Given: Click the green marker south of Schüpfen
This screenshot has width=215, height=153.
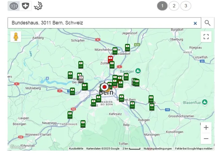Looking at the screenshot, I should [81, 65].
